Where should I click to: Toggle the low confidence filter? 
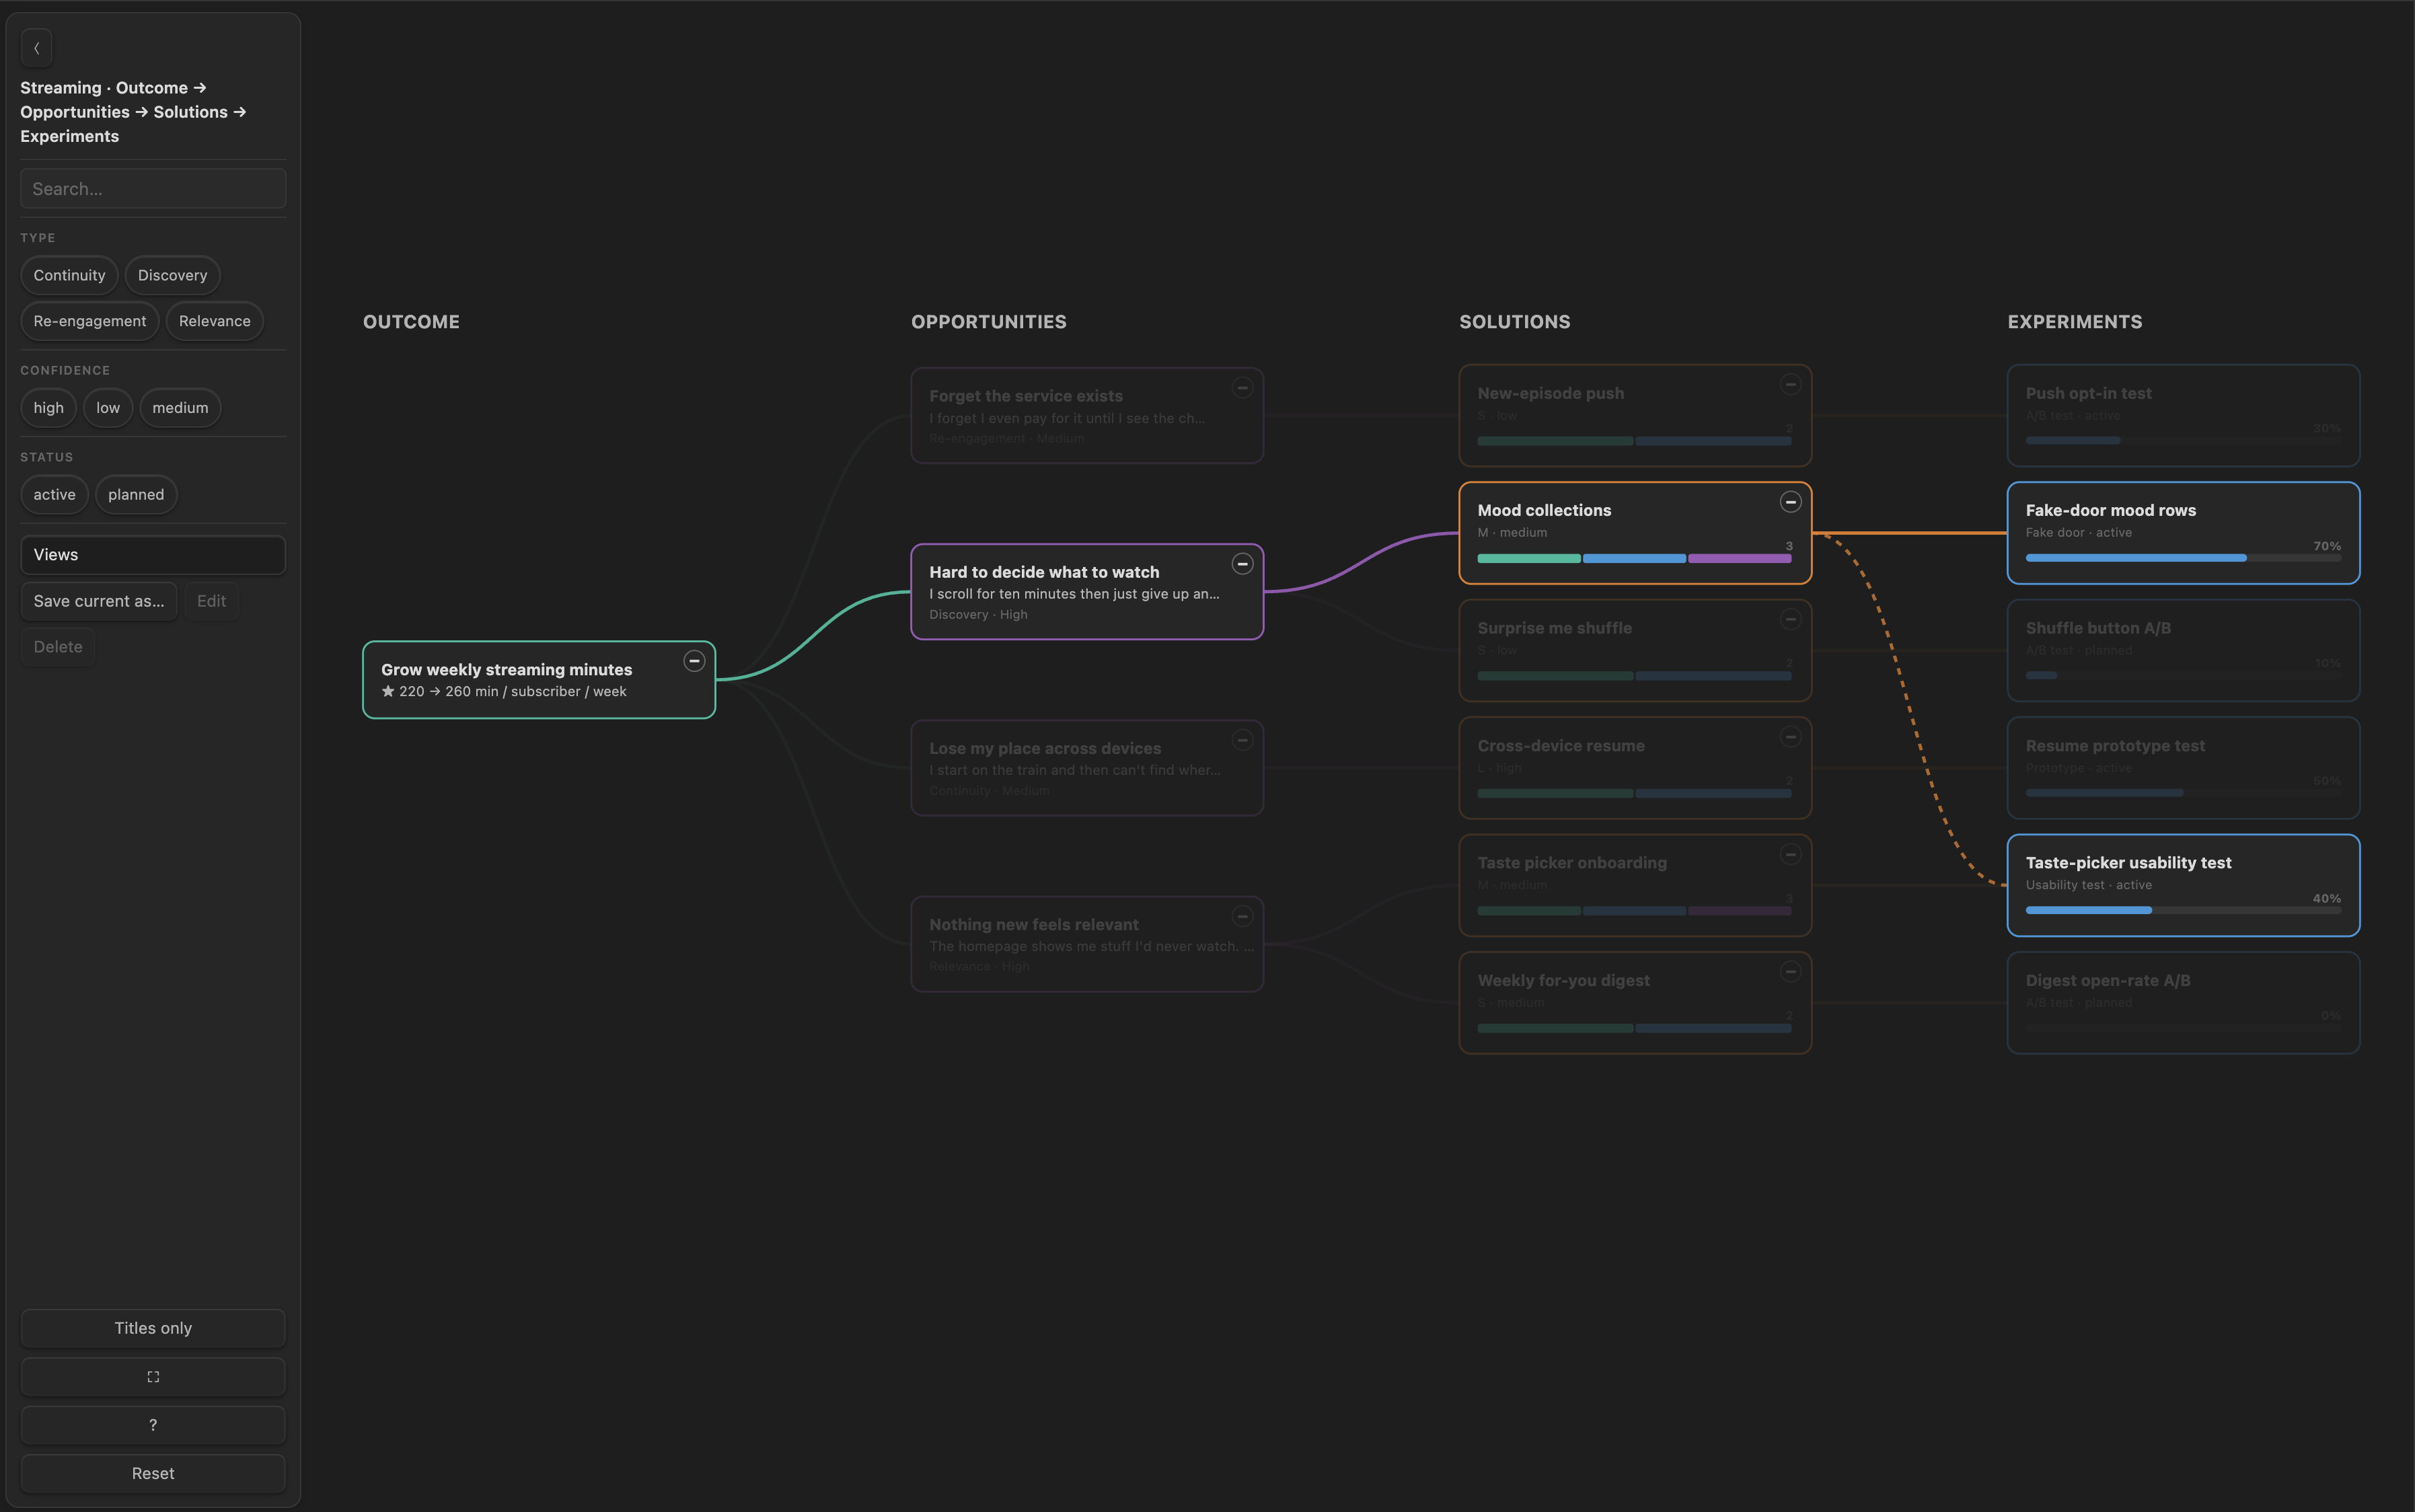coord(108,408)
